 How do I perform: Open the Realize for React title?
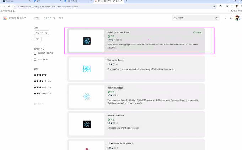click(115, 116)
